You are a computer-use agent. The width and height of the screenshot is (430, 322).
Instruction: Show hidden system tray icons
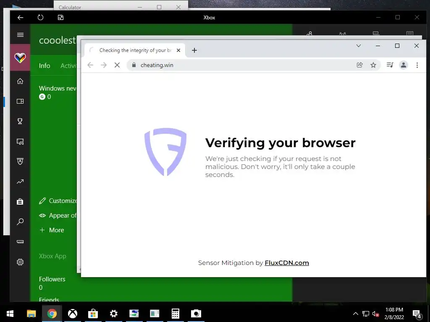355,314
